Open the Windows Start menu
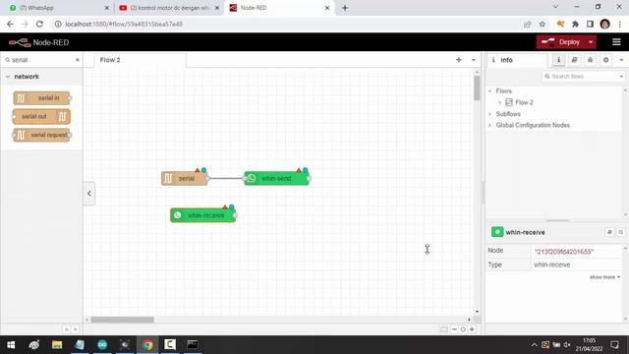This screenshot has width=629, height=354. tap(11, 345)
